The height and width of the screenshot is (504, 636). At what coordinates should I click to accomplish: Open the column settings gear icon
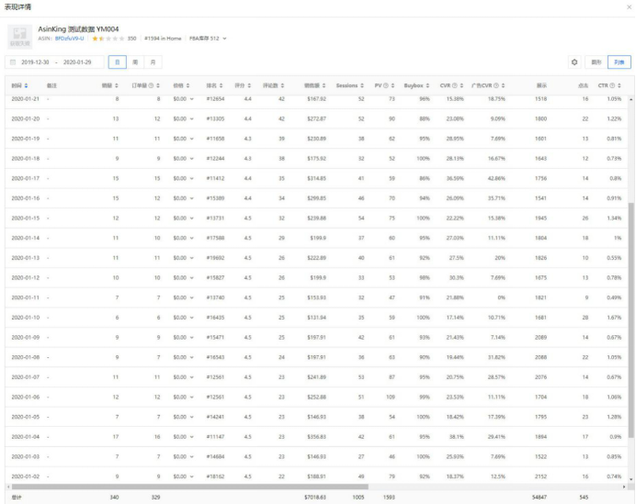pyautogui.click(x=574, y=62)
